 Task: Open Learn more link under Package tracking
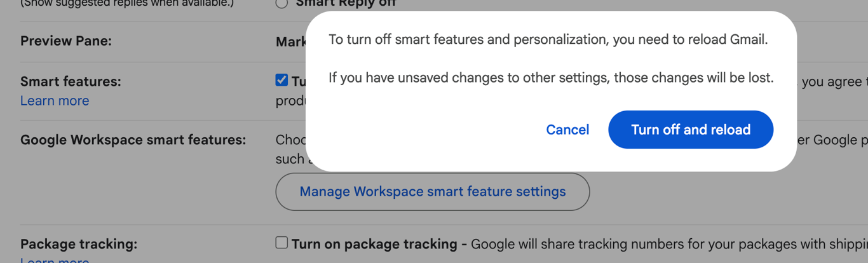(55, 260)
